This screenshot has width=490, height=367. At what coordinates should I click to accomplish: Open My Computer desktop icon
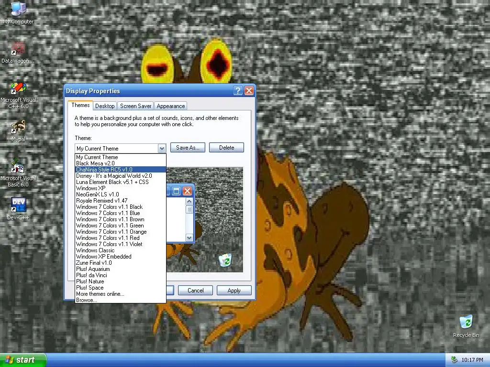pyautogui.click(x=18, y=12)
